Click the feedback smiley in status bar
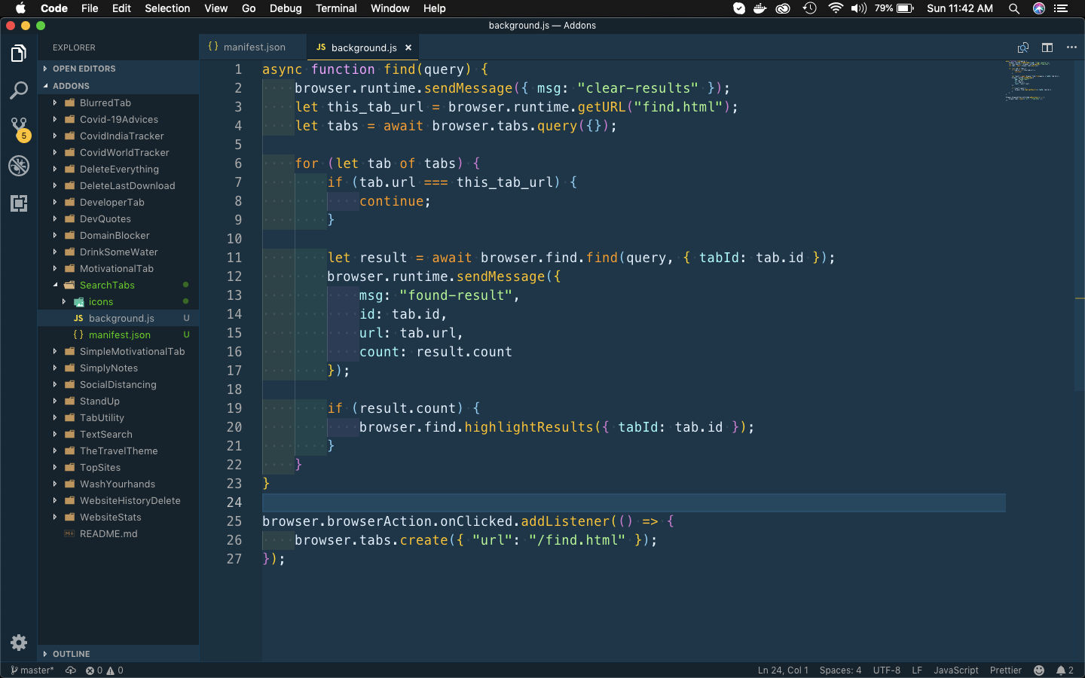 pos(1039,670)
